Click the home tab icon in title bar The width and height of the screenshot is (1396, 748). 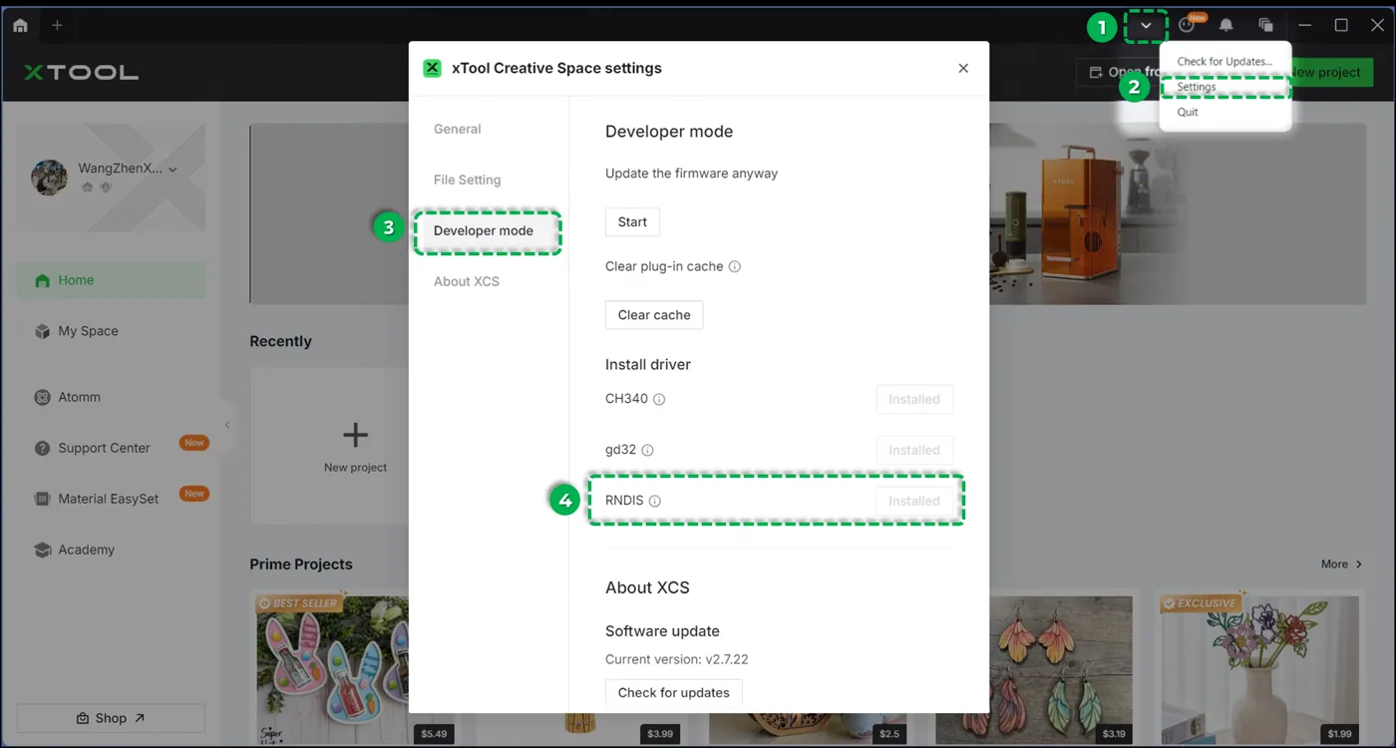pos(20,25)
